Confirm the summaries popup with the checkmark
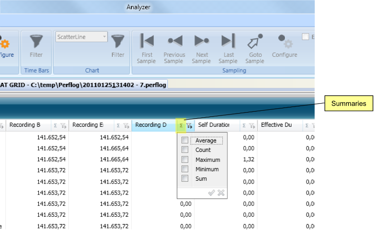The width and height of the screenshot is (374, 230). (x=211, y=193)
